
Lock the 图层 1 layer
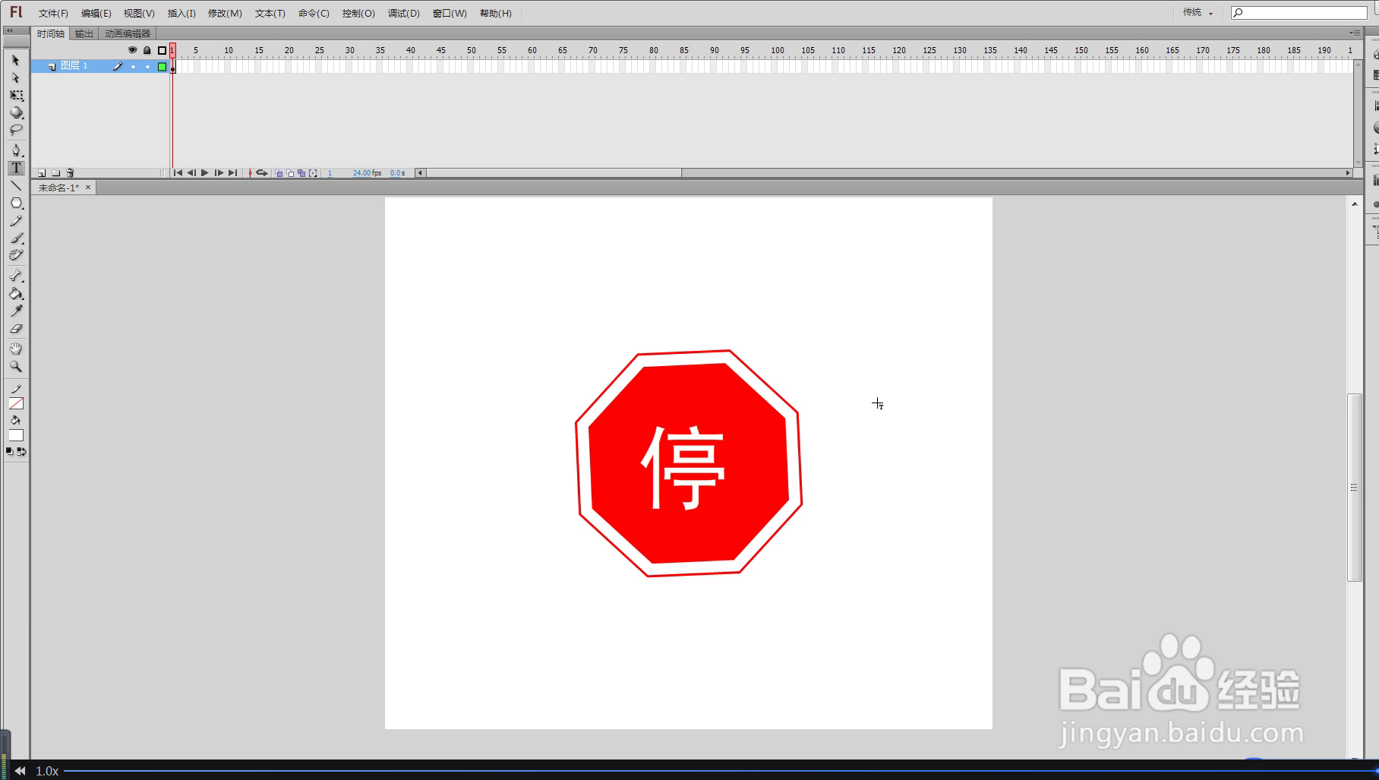(x=147, y=67)
